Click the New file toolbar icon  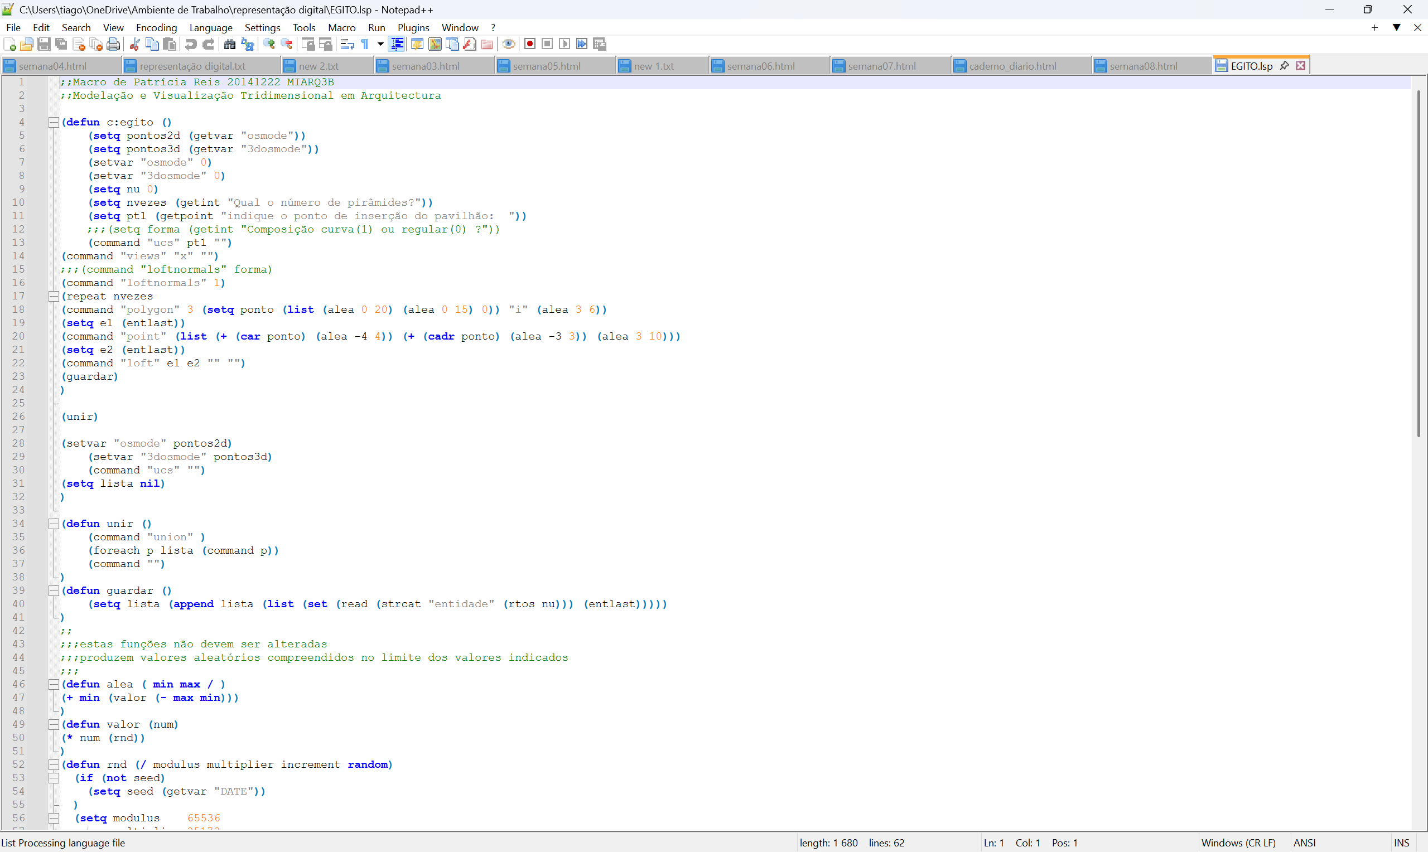pos(9,44)
